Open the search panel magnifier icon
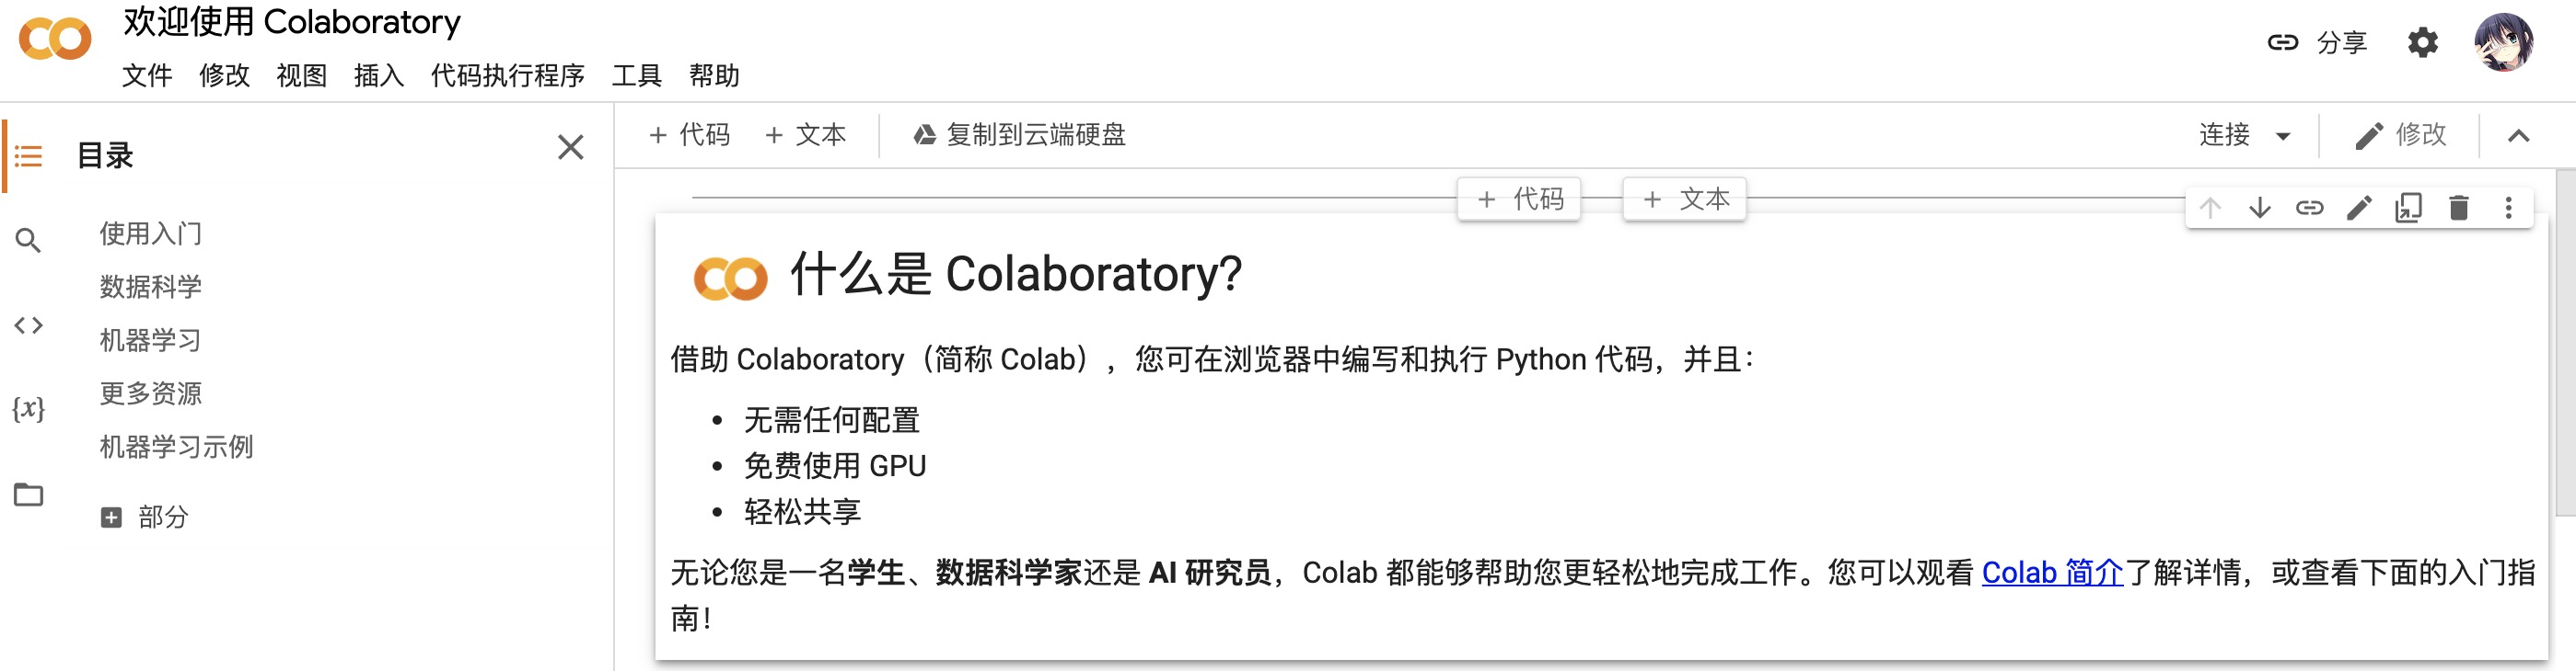 tap(28, 241)
